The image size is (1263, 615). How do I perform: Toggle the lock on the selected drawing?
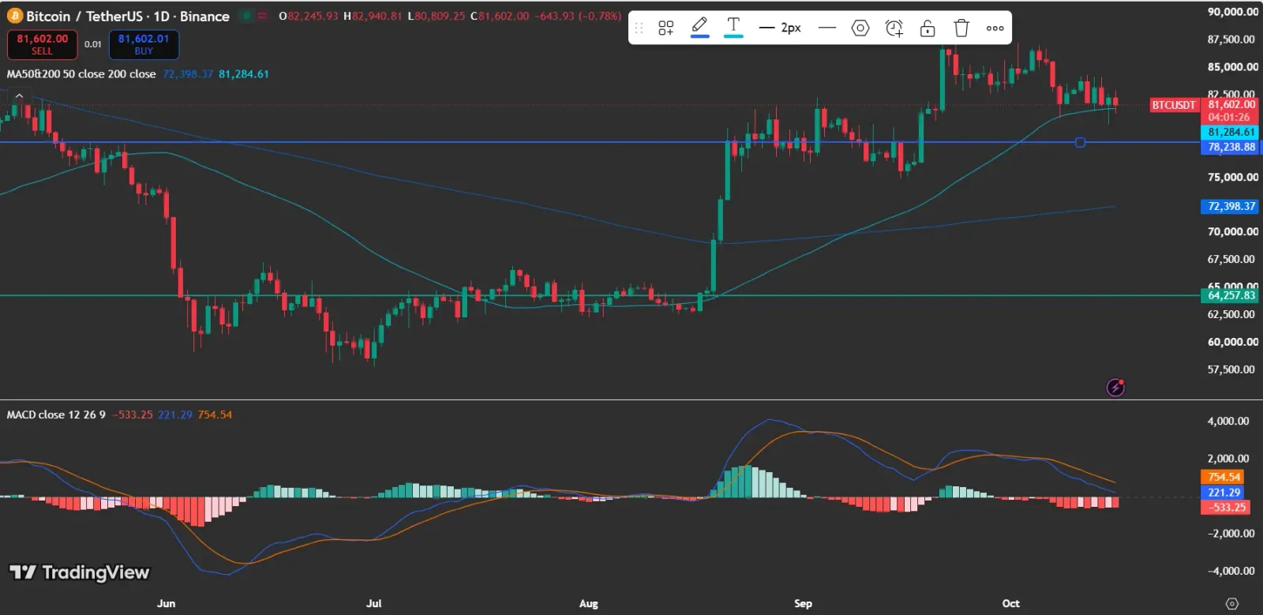tap(928, 28)
